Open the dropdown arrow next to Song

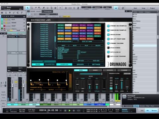[x=148, y=8]
